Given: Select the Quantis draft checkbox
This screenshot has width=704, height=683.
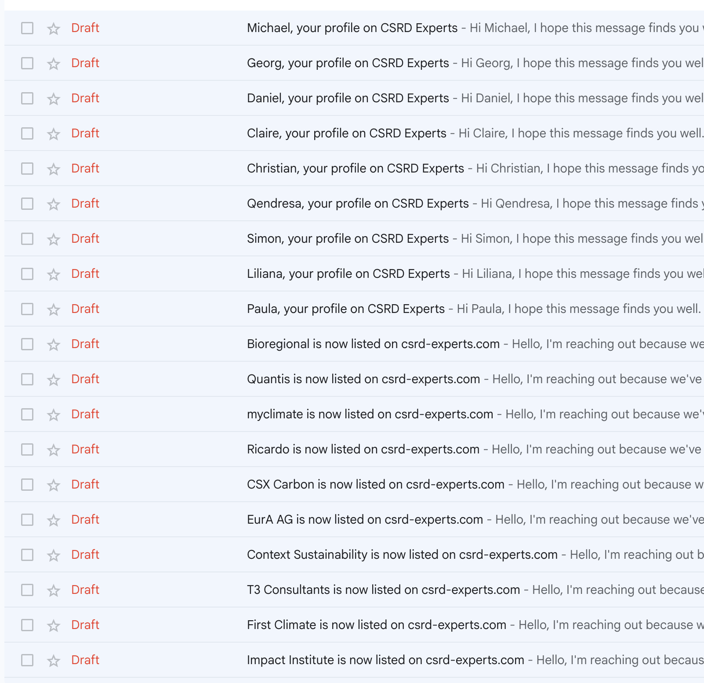Looking at the screenshot, I should 27,379.
